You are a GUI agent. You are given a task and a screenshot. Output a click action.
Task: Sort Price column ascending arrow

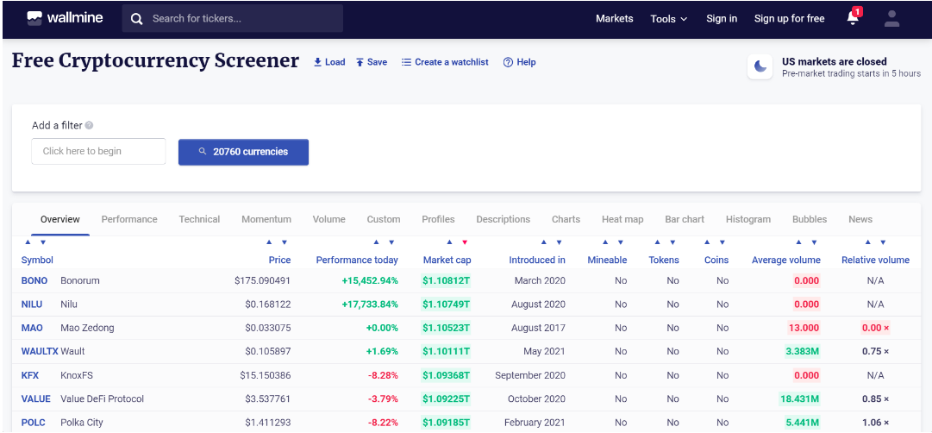pos(269,242)
